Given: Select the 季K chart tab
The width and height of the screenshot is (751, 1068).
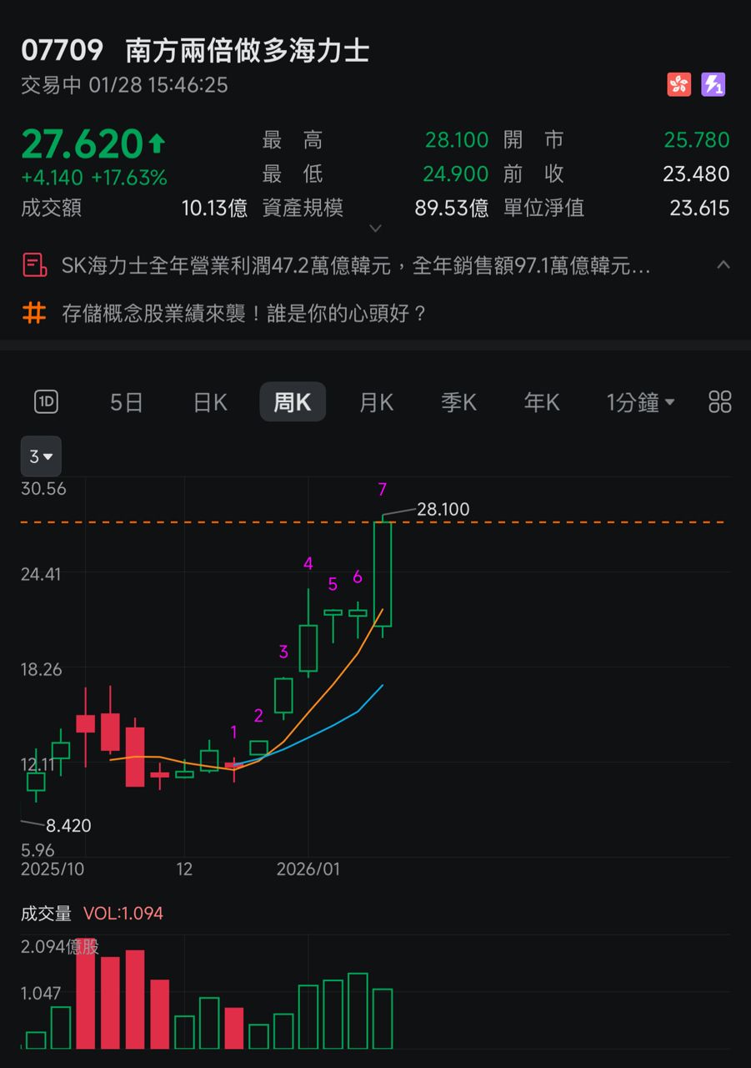Looking at the screenshot, I should point(458,402).
